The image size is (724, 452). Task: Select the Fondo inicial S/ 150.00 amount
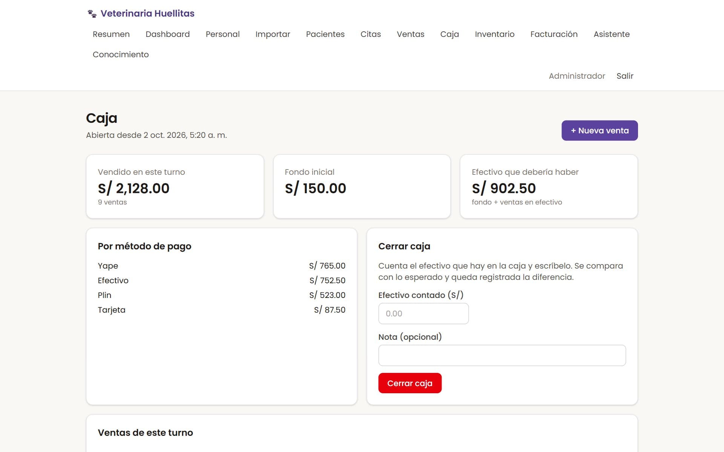coord(316,188)
